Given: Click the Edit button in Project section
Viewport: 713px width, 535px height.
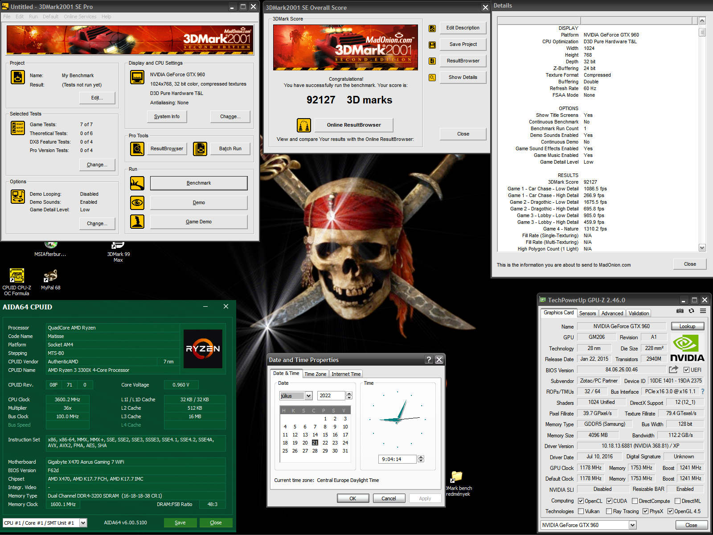Looking at the screenshot, I should pyautogui.click(x=97, y=98).
